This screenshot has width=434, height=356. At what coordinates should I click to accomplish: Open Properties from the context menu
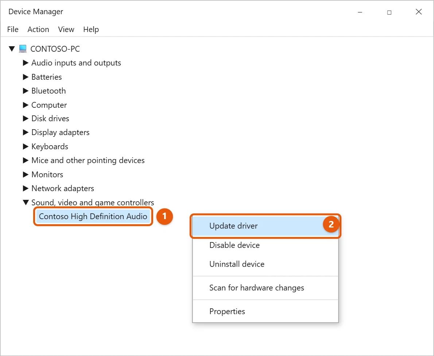[x=265, y=312]
